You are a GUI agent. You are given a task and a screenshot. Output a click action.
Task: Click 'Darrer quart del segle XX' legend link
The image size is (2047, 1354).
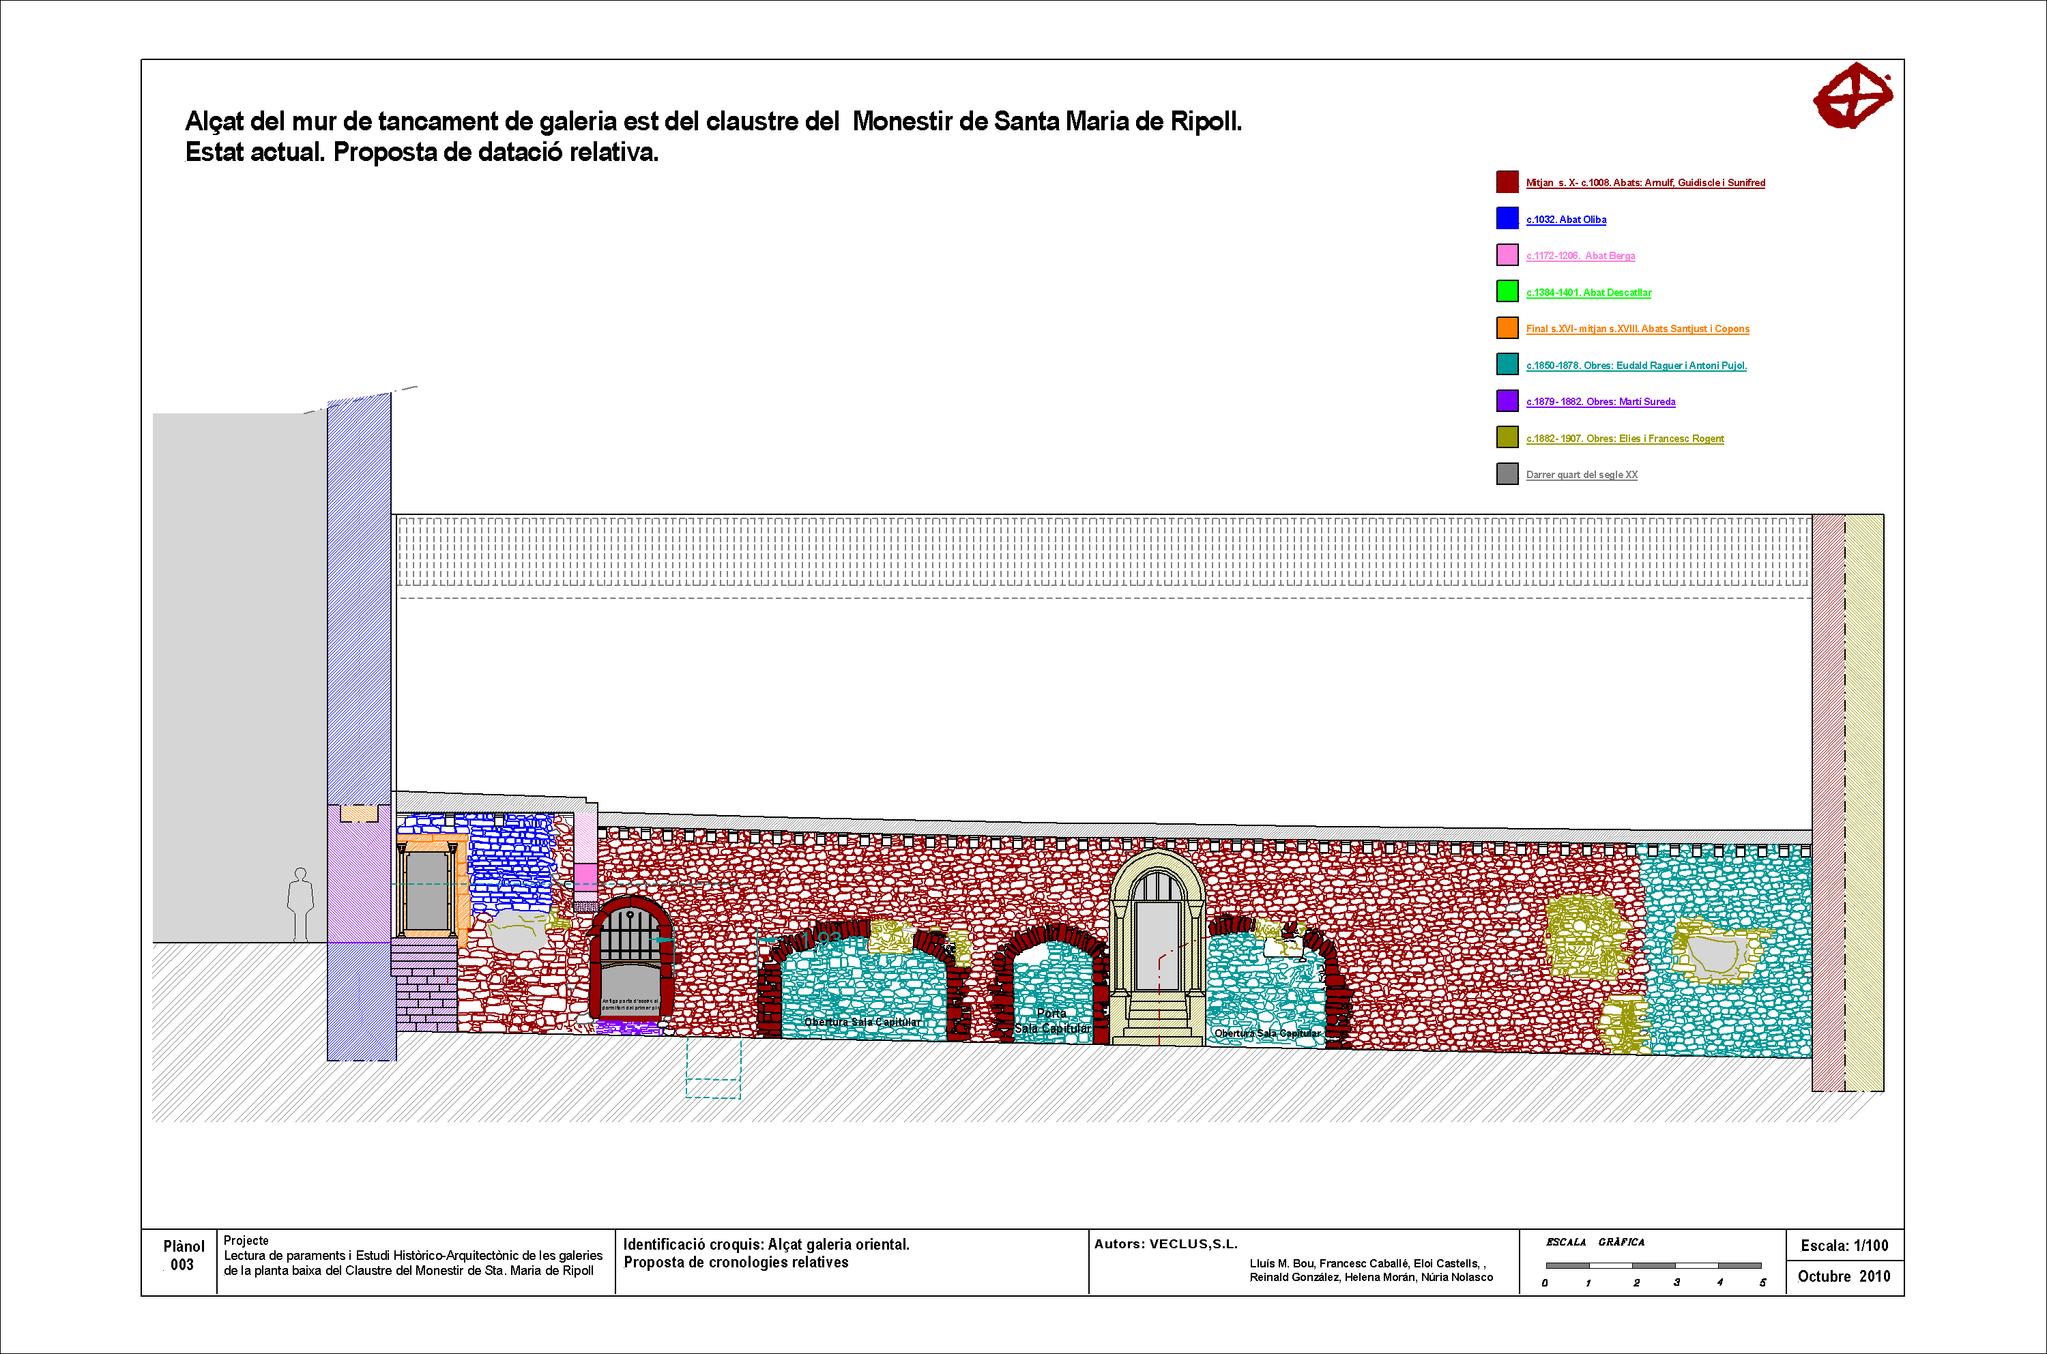[1580, 475]
